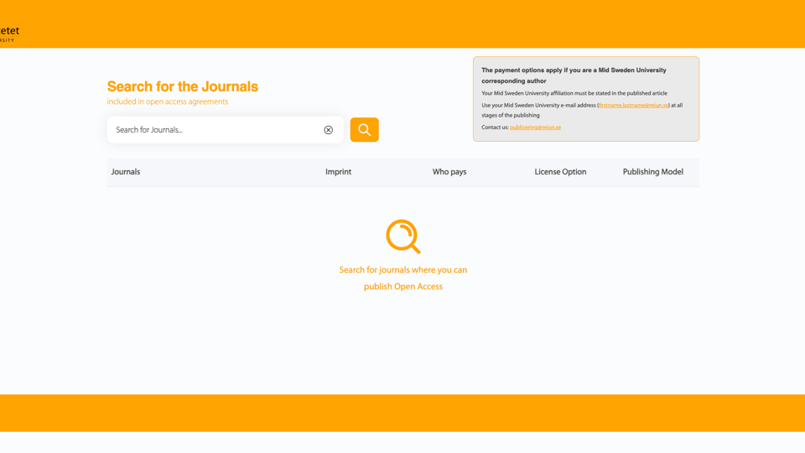Select the payment options bold heading text

pyautogui.click(x=574, y=75)
